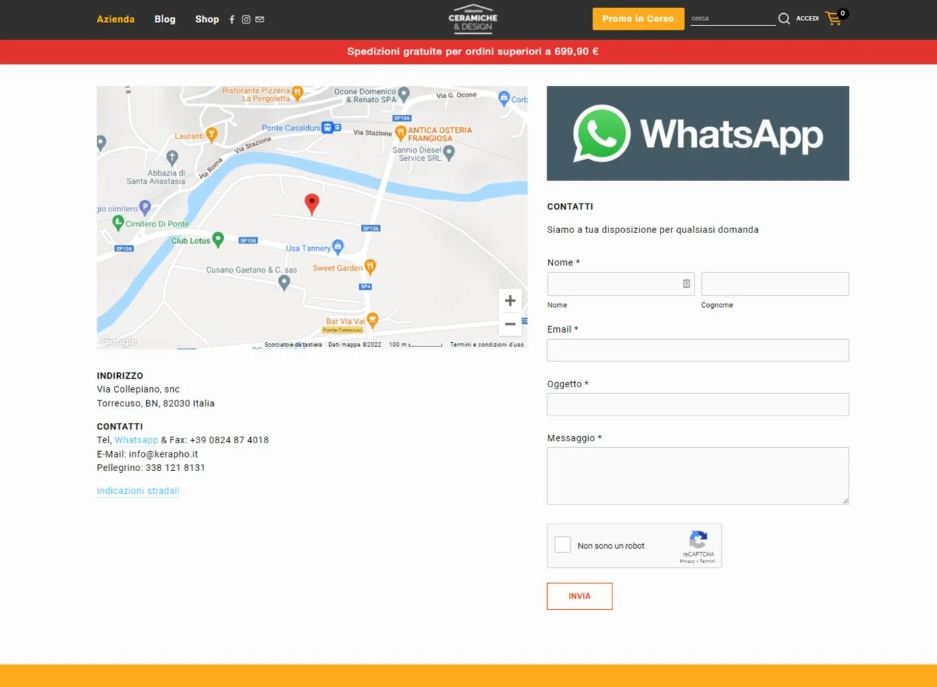The height and width of the screenshot is (687, 937).
Task: Click the Oggetto input field
Action: 698,404
